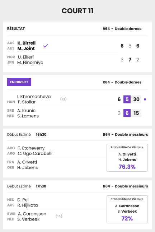
Task: Click the seed (14) label
Action: coord(59,216)
